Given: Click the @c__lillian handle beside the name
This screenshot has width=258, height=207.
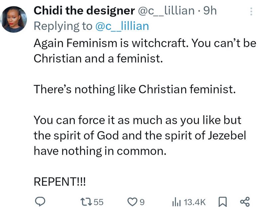Looking at the screenshot, I should pyautogui.click(x=166, y=11).
